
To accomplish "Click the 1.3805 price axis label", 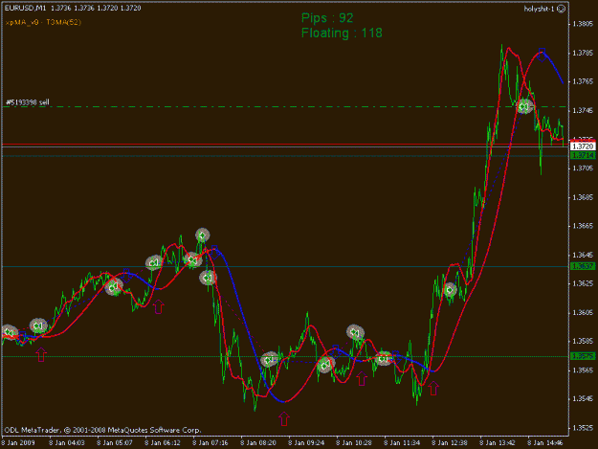I will [x=583, y=24].
